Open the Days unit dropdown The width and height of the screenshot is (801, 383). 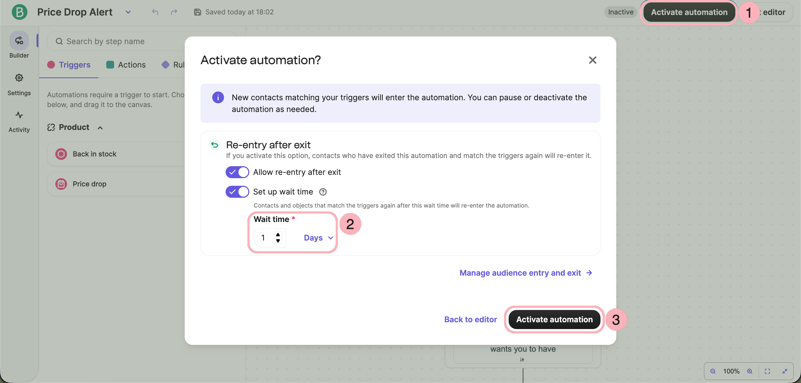click(318, 238)
